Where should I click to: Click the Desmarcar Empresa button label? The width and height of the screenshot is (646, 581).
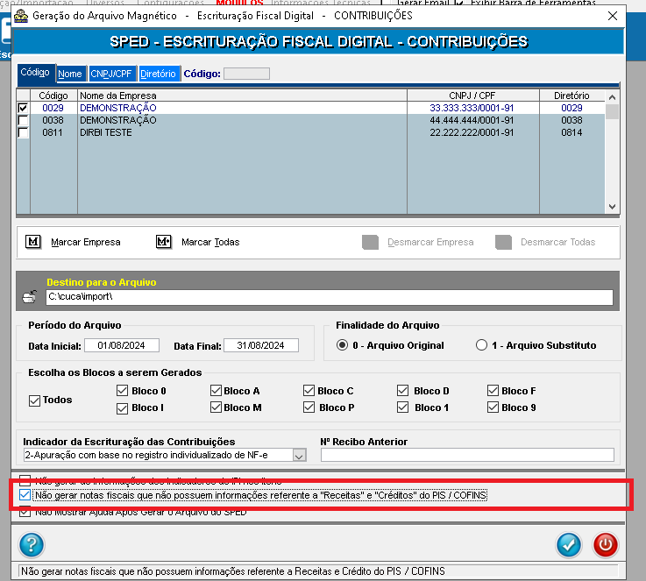coord(430,242)
